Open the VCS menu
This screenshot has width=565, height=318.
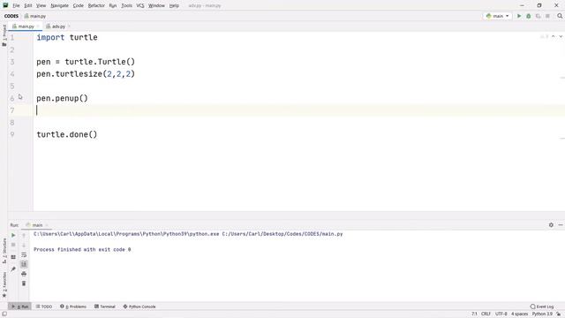tap(140, 5)
